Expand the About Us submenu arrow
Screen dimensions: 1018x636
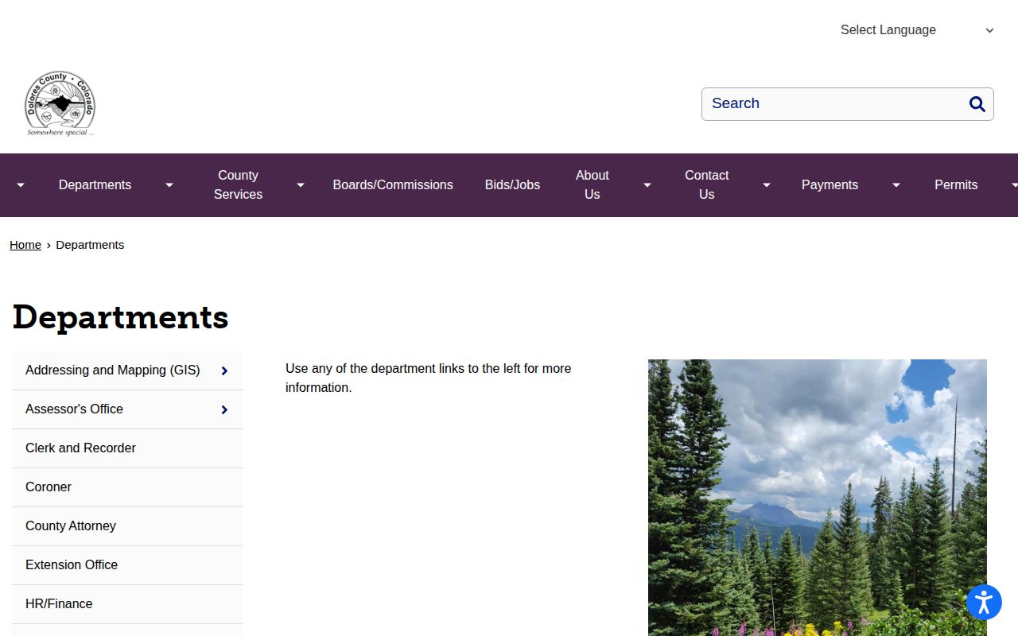(647, 185)
